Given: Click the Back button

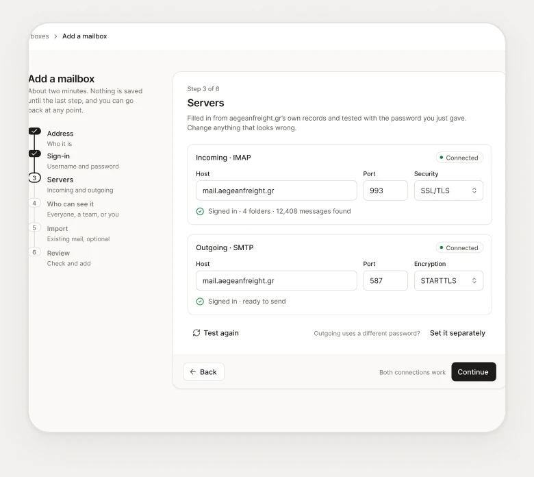Looking at the screenshot, I should point(203,372).
